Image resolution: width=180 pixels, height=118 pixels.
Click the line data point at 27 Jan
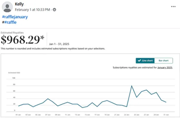point(147,90)
